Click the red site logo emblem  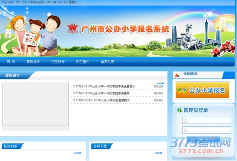[x=73, y=28]
